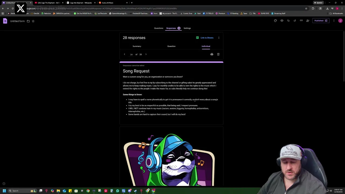Screen dimensions: 345x194
Task: Open the Google account avatar
Action: tap(340, 21)
